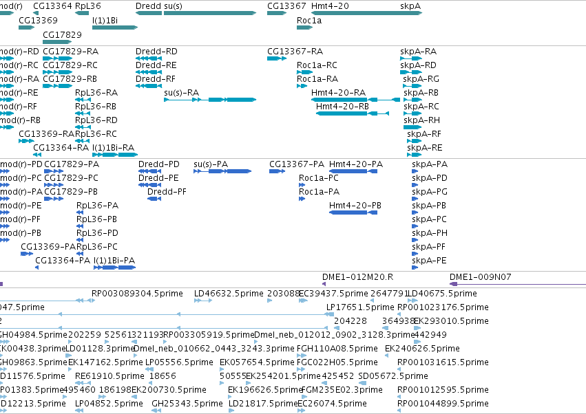586x414 pixels.
Task: Click the Roc1a gene label
Action: (x=309, y=21)
